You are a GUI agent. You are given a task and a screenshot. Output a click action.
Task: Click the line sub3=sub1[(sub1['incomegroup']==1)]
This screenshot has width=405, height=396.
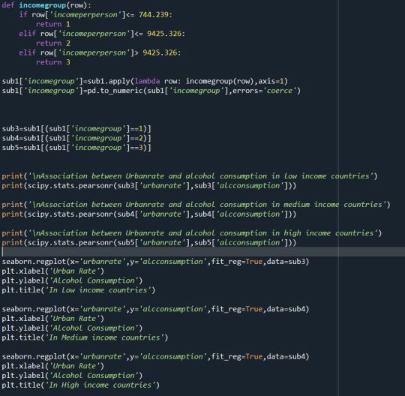coord(76,129)
